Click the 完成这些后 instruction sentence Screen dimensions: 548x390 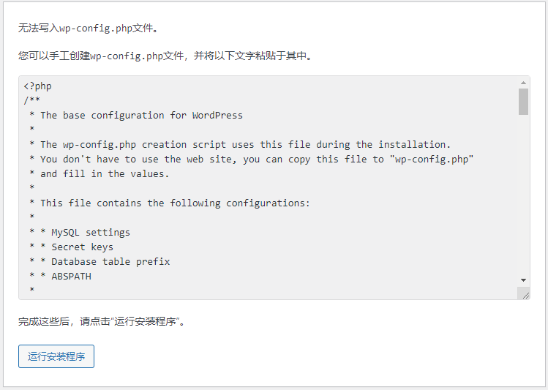(x=102, y=321)
